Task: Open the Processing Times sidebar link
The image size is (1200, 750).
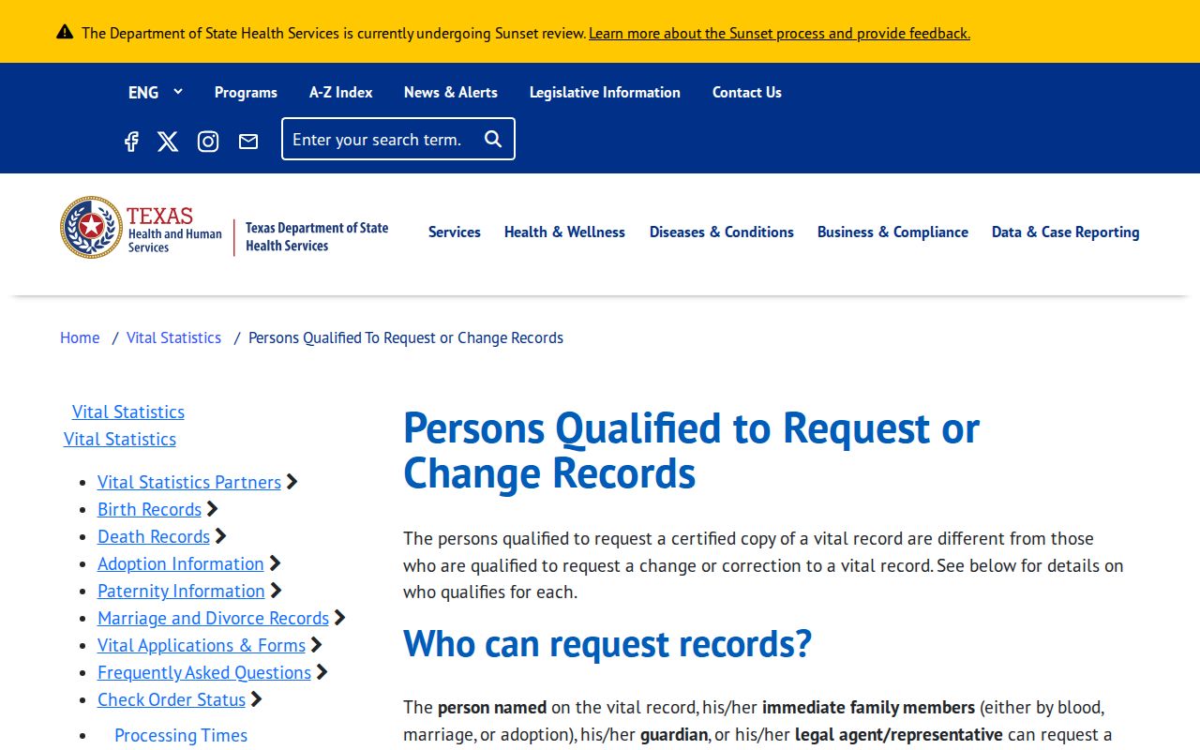Action: click(181, 735)
